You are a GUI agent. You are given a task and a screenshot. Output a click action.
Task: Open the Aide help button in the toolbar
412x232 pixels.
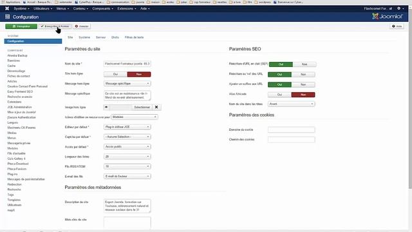coord(397,26)
